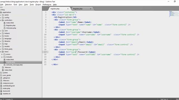The image size is (179, 100).
Task: Expand the helpers folder arrow
Action: [x=1, y=33]
